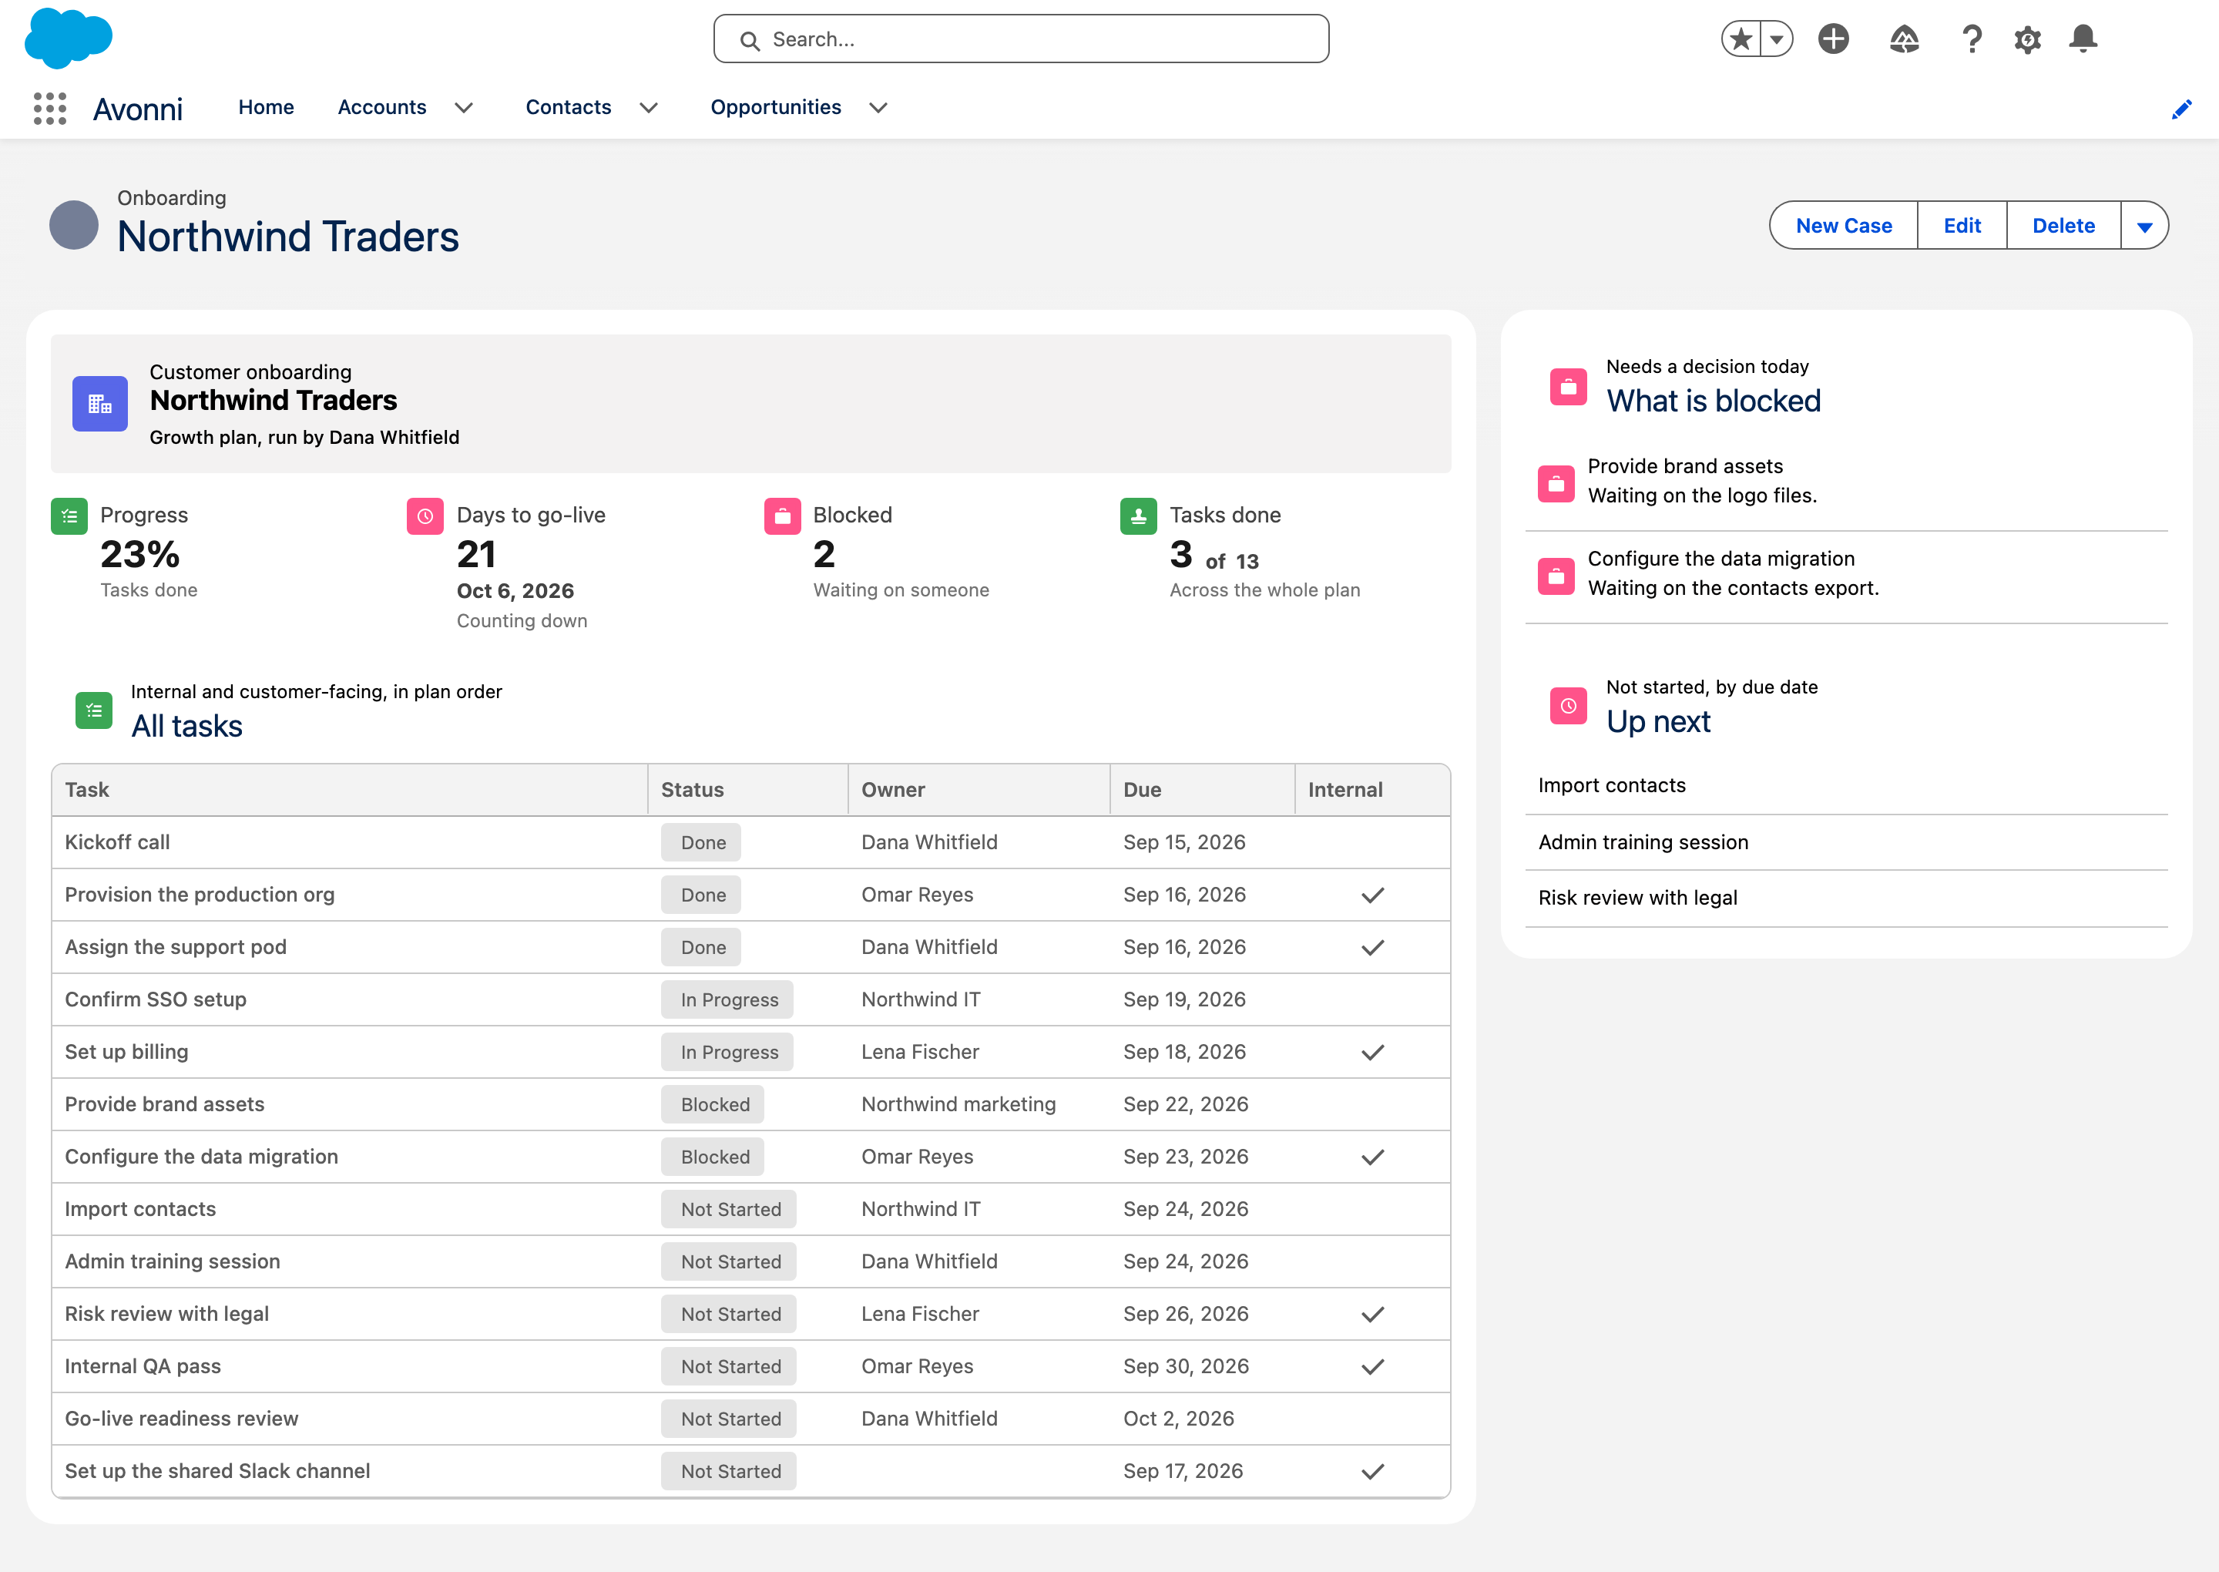Screen dimensions: 2219x1572
Task: Click the green Progress metric icon
Action: click(x=69, y=516)
